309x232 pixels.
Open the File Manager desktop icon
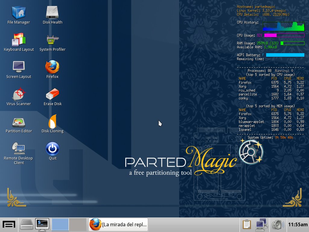[19, 13]
